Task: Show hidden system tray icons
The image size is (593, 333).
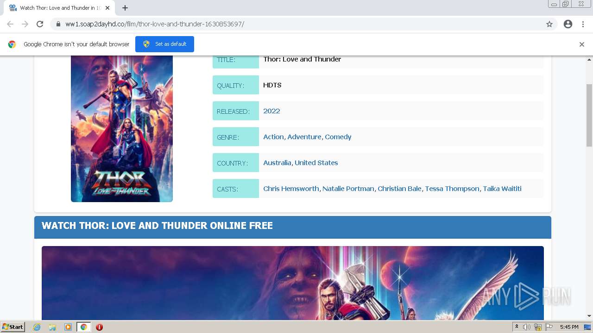Action: [x=517, y=327]
